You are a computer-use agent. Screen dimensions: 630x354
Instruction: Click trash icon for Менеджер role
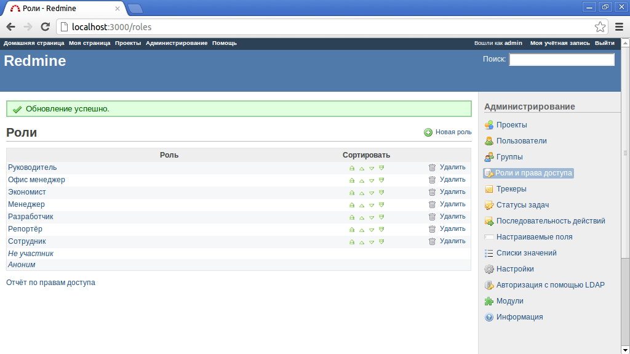432,205
